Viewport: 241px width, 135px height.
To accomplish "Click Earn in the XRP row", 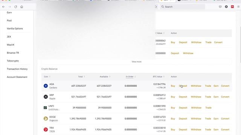I will pyautogui.click(x=216, y=97).
